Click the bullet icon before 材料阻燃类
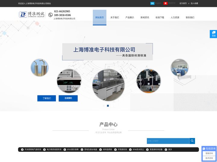The image size is (217, 162). click(101, 150)
